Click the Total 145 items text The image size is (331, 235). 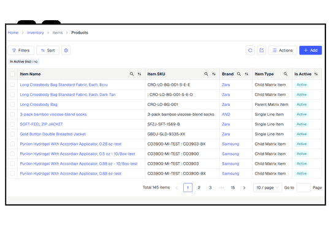pos(156,187)
